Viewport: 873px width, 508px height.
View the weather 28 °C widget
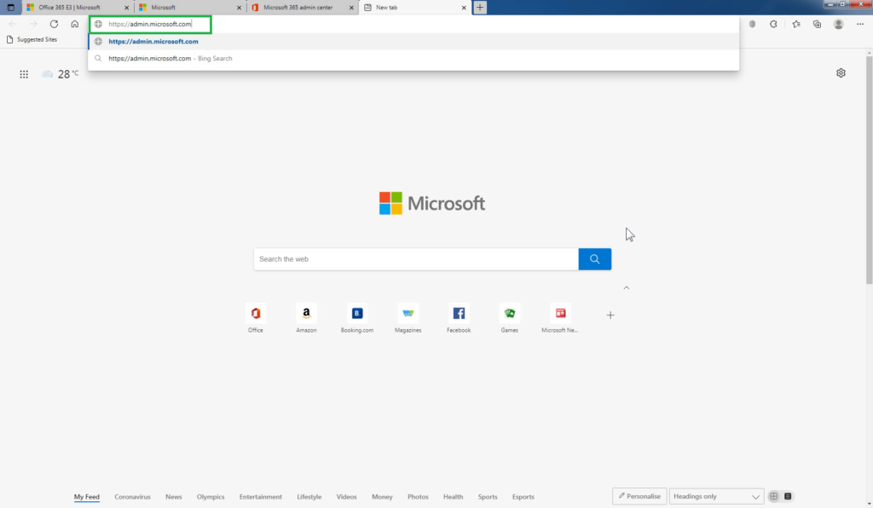pos(61,74)
